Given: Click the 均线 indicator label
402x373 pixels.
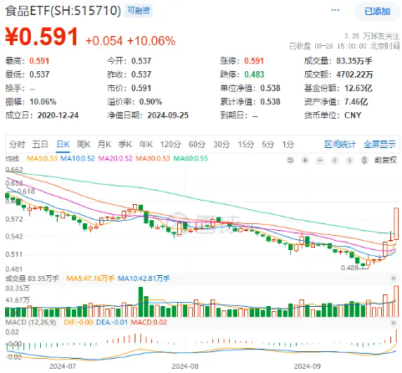Looking at the screenshot, I should [13, 159].
